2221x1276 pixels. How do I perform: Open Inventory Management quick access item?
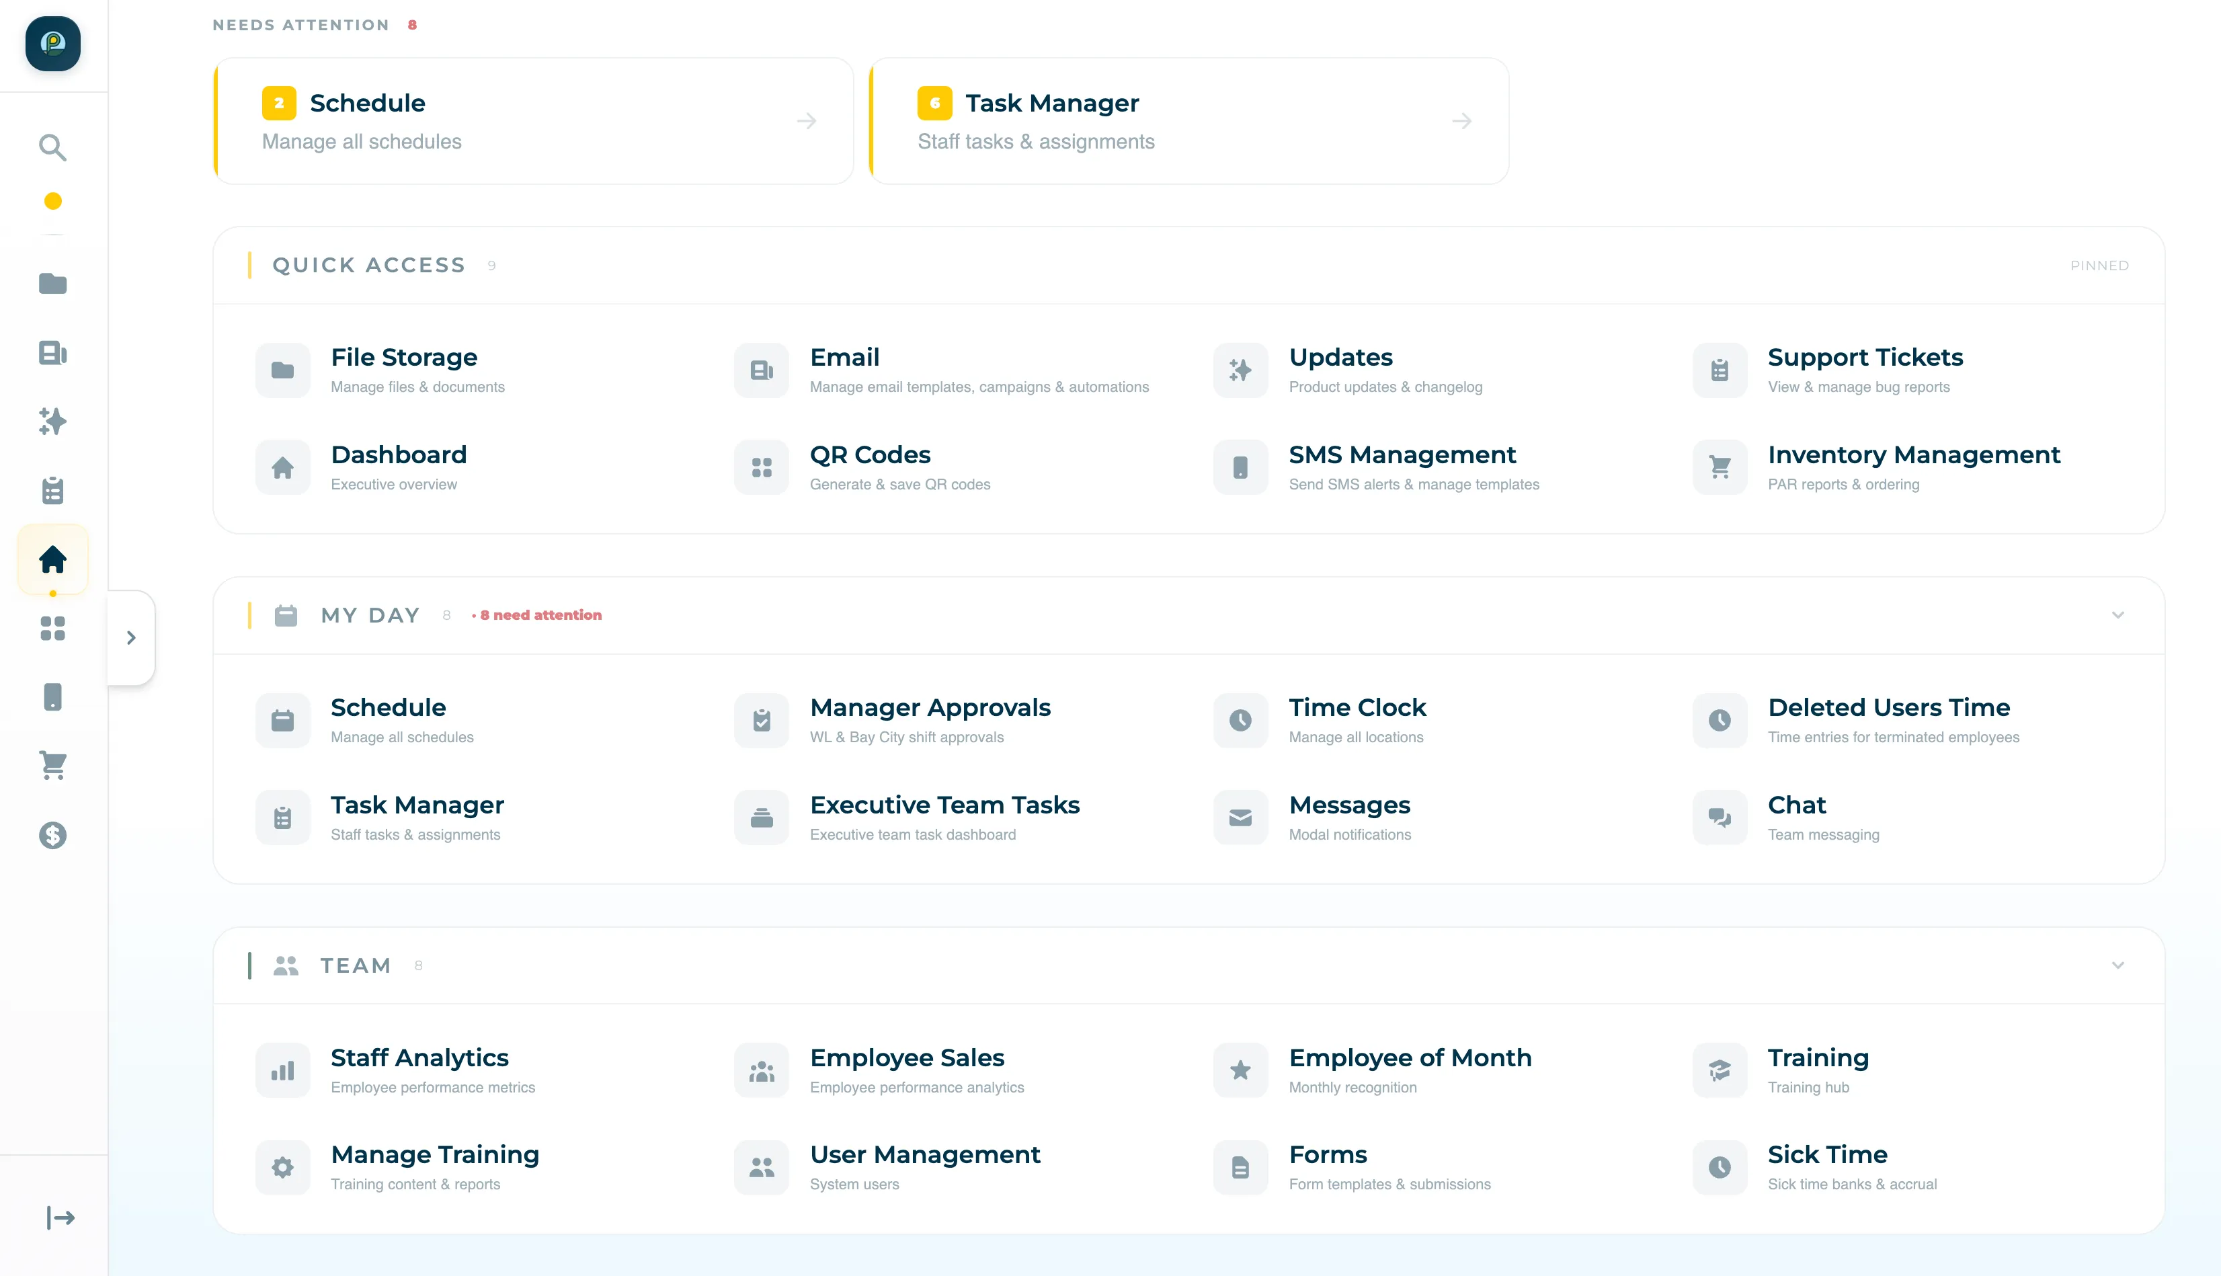pos(1912,456)
